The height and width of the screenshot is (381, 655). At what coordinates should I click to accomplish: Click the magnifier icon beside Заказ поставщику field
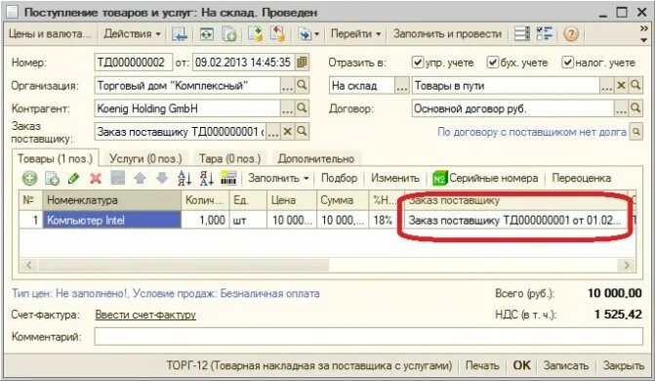coord(302,132)
